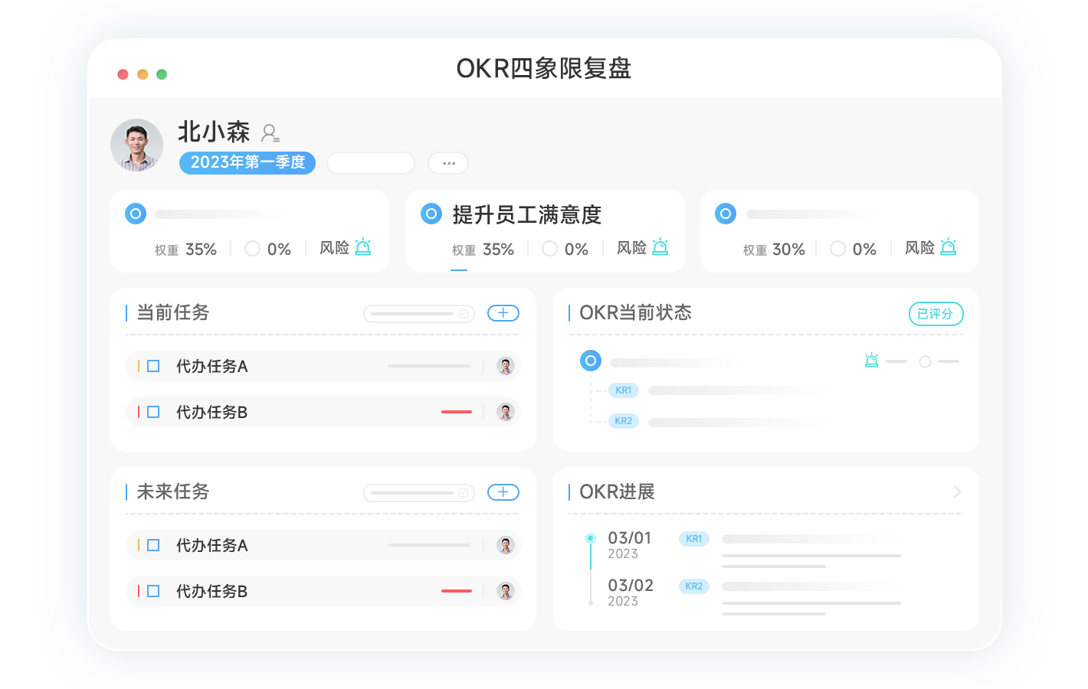The width and height of the screenshot is (1088, 689).
Task: Select the 2023年第一季度 period tag
Action: click(247, 162)
